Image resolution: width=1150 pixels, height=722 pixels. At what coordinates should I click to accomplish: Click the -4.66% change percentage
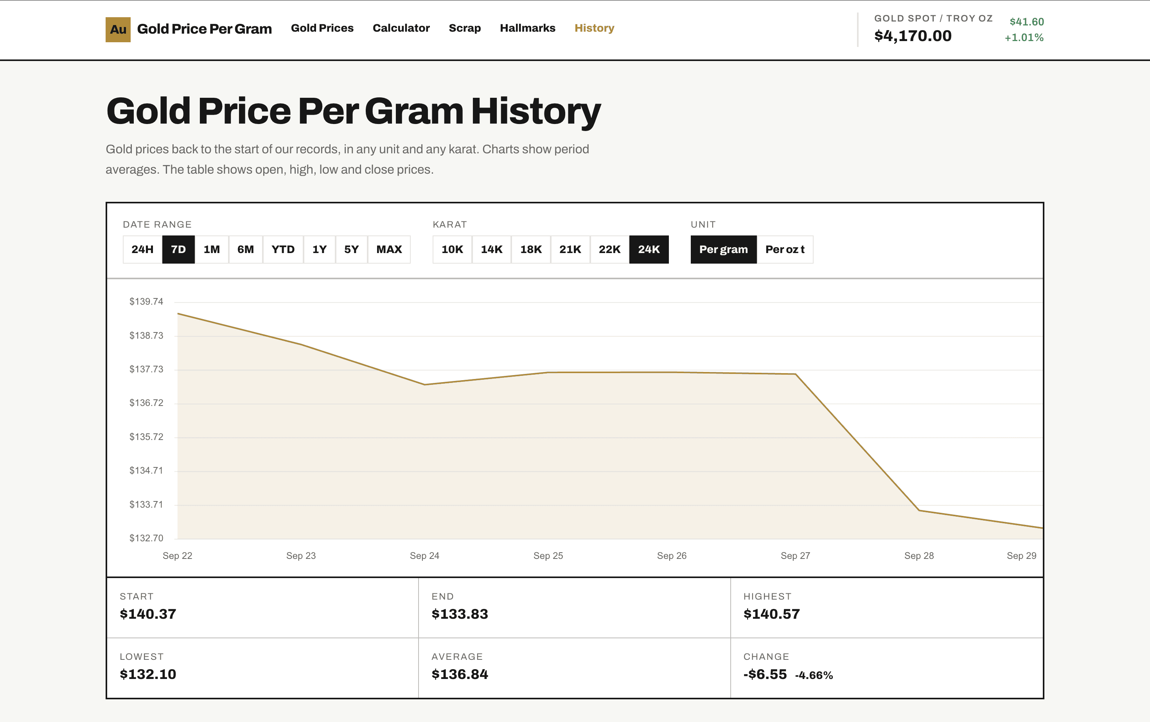pos(814,675)
